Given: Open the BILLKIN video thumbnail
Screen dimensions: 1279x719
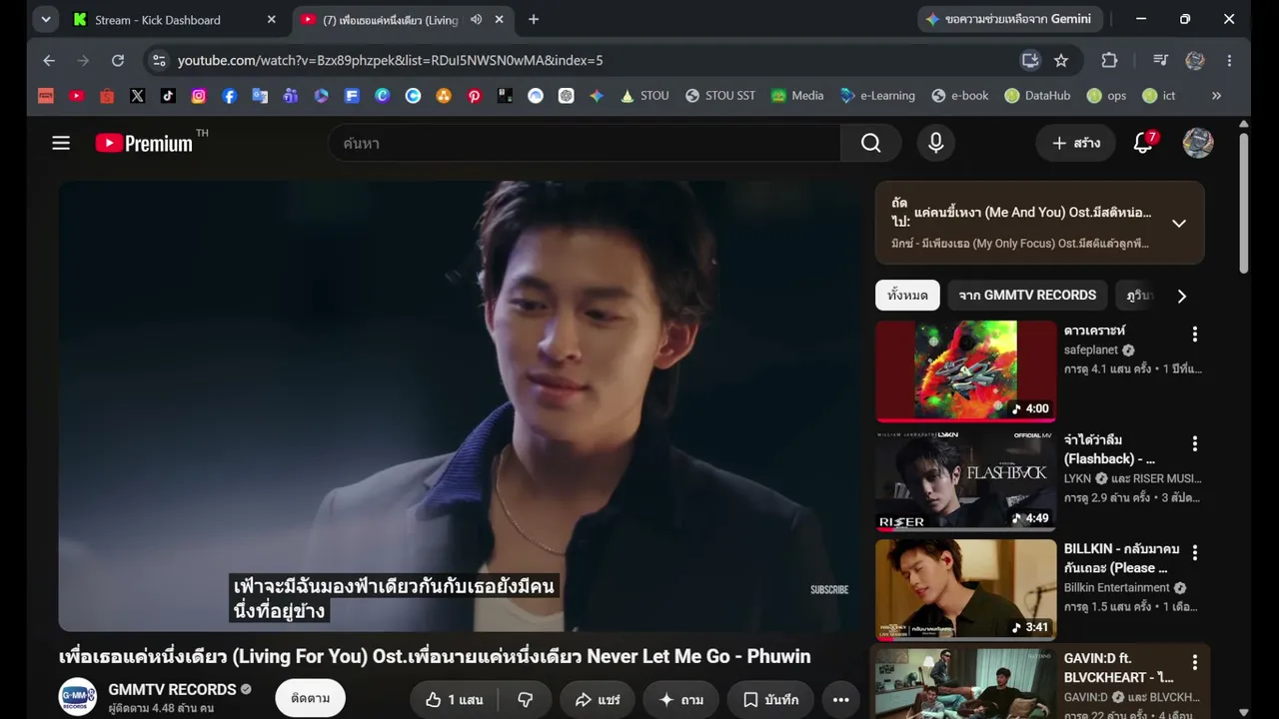Looking at the screenshot, I should [x=965, y=589].
